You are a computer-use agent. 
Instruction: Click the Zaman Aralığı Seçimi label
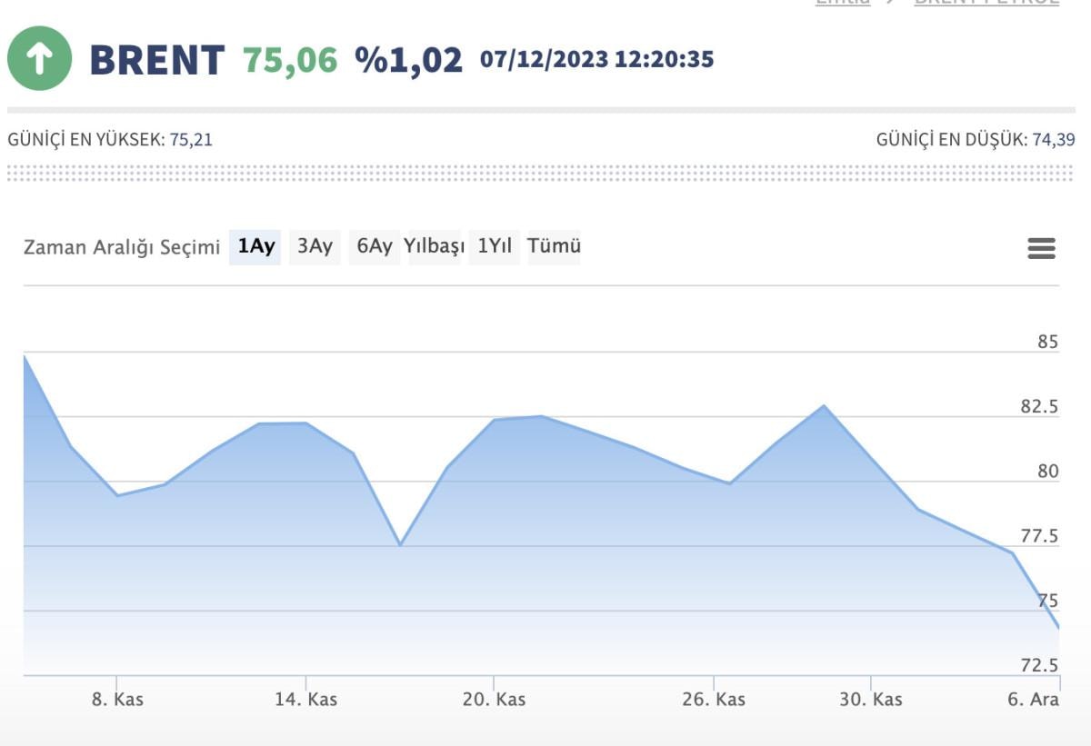tap(122, 247)
